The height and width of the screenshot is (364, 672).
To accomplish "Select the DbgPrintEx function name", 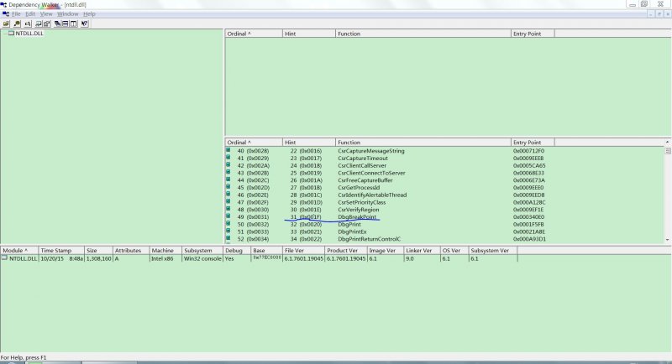I will pos(352,231).
